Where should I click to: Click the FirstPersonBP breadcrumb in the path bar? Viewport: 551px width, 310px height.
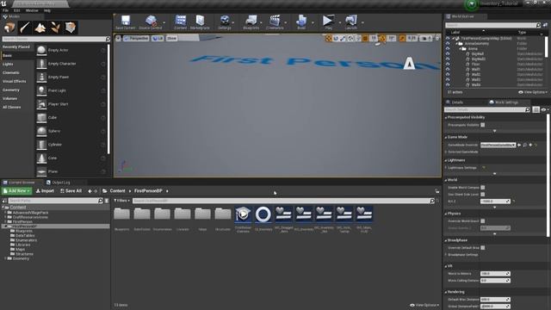(x=148, y=191)
